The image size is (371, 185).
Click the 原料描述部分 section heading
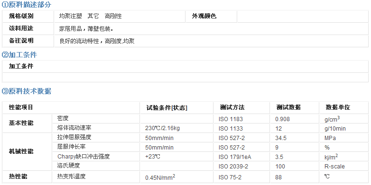point(26,5)
